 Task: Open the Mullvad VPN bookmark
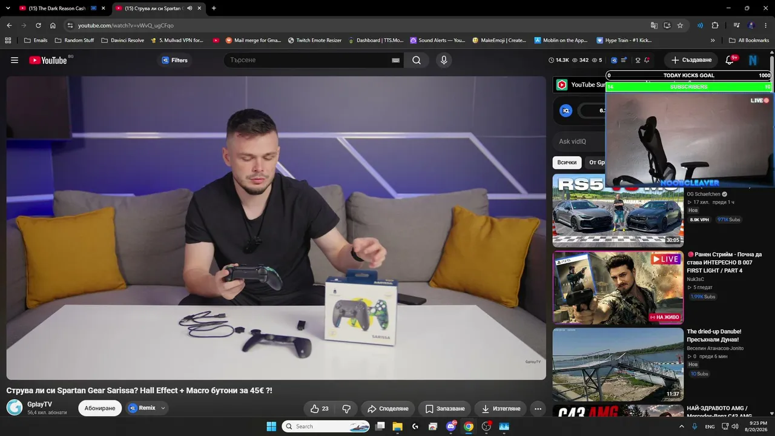tap(177, 41)
